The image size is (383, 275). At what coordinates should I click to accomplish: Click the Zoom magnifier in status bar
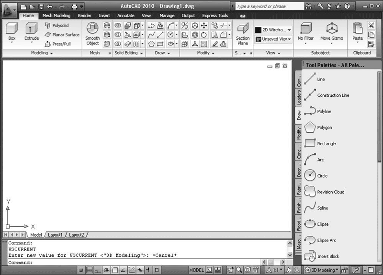239,270
